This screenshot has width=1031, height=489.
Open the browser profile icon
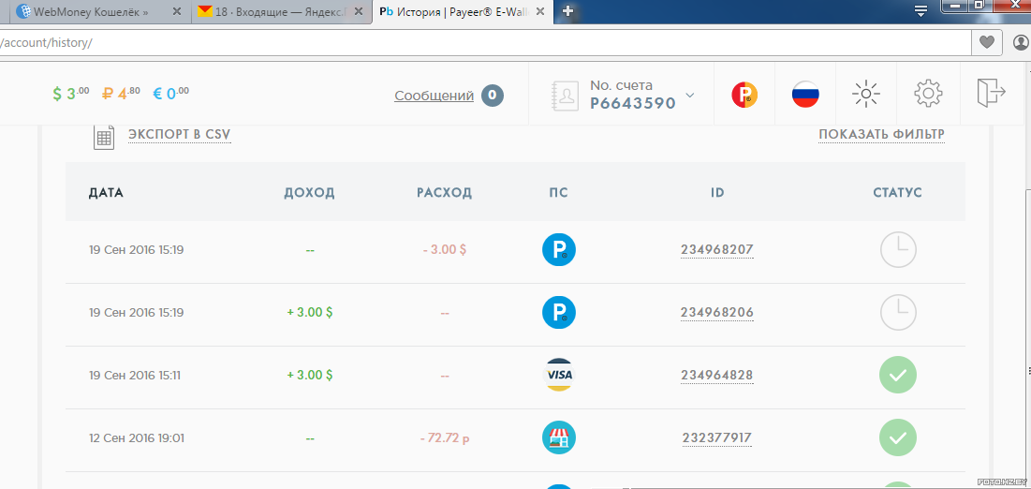[x=1021, y=43]
